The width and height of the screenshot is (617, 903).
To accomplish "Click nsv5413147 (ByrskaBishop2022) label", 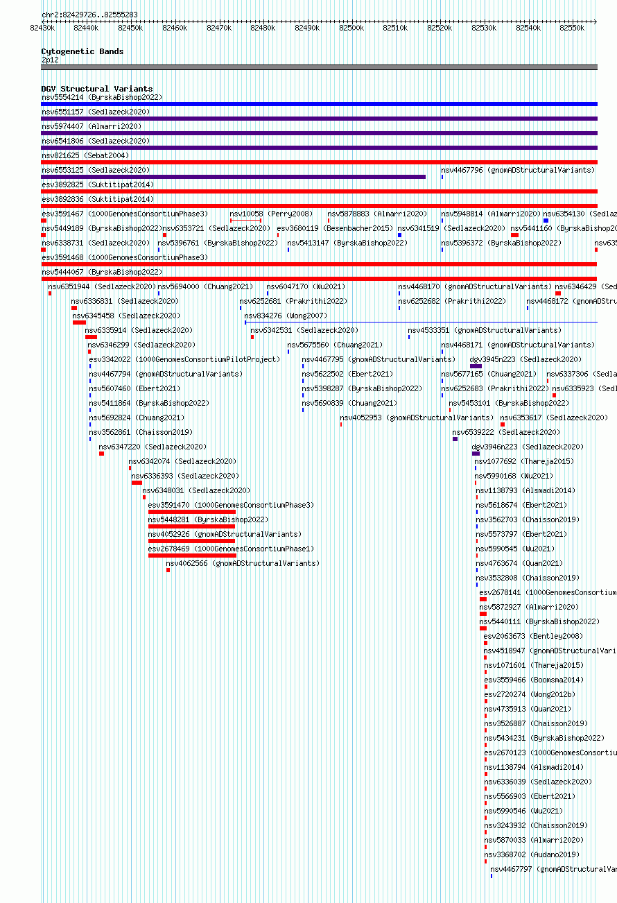I will pyautogui.click(x=347, y=243).
